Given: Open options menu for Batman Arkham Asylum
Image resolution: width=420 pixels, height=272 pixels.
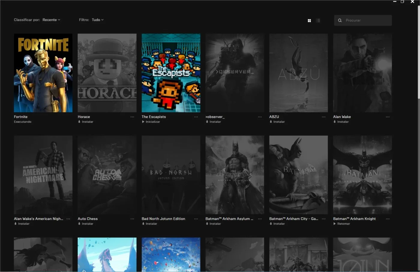Looking at the screenshot, I should tap(260, 219).
